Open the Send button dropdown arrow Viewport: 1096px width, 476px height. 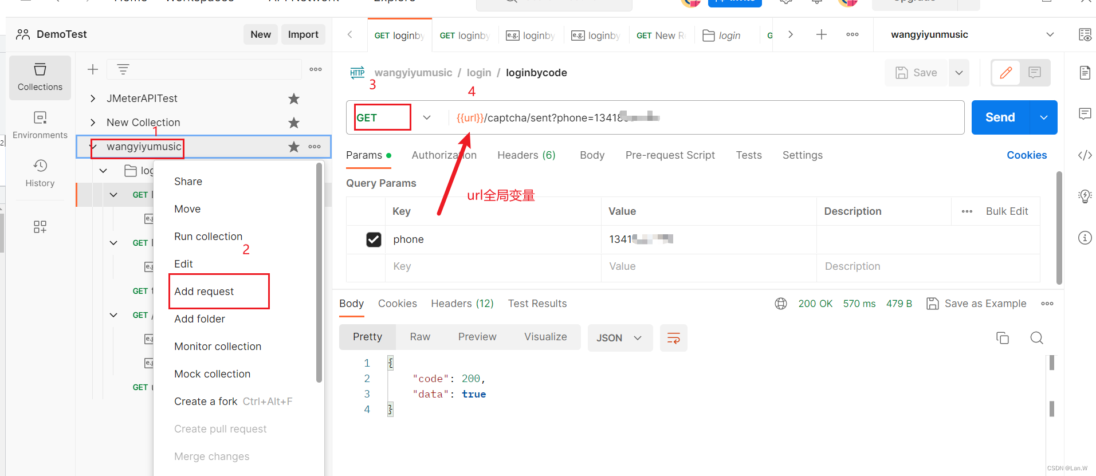[x=1044, y=117]
